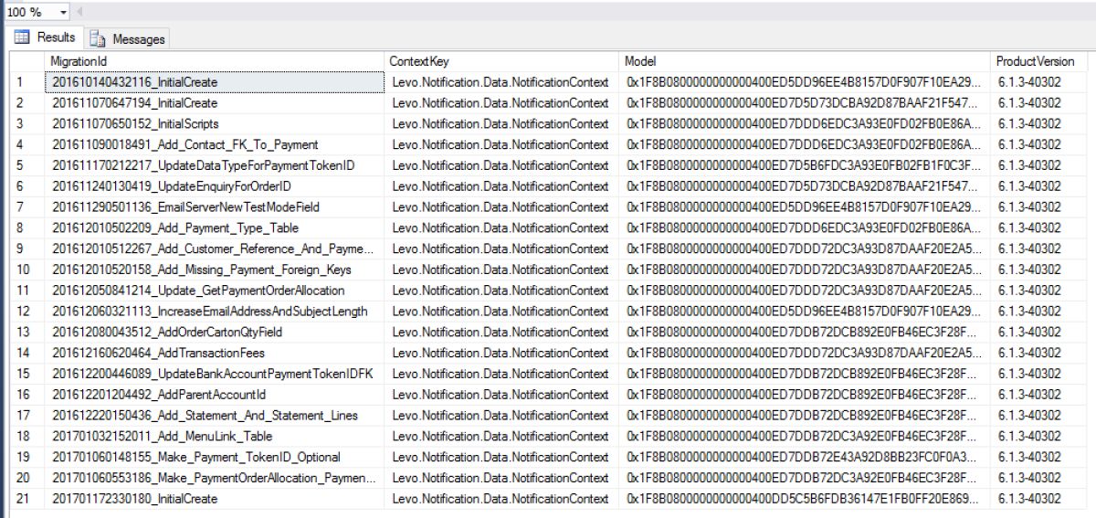Click the Model column header
The height and width of the screenshot is (518, 1096).
pyautogui.click(x=805, y=61)
